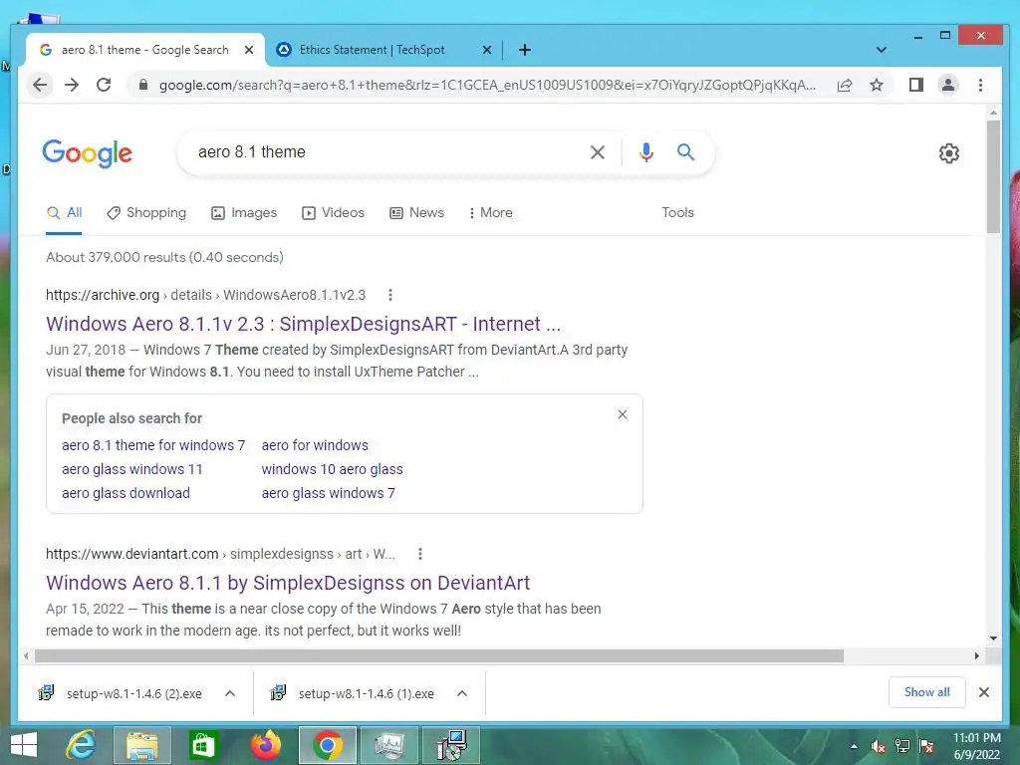Launch Firefox from taskbar
This screenshot has width=1020, height=765.
pyautogui.click(x=265, y=745)
